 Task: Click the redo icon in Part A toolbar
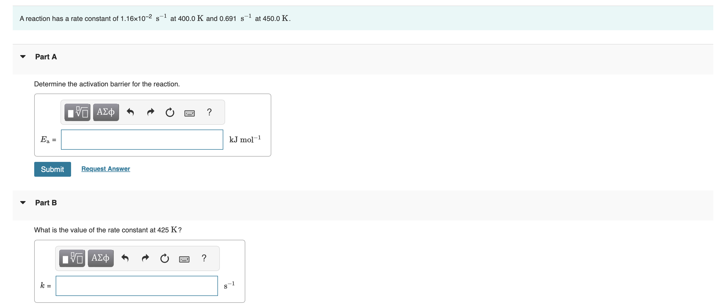(x=150, y=112)
